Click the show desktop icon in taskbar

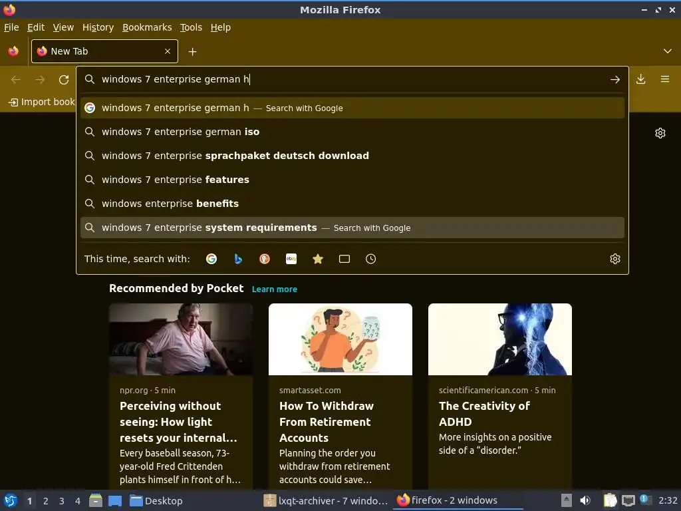[x=115, y=501]
